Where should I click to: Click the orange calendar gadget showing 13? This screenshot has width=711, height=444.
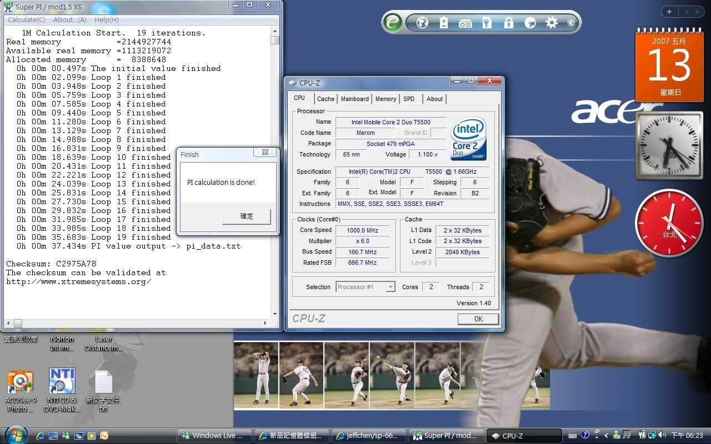(x=669, y=64)
